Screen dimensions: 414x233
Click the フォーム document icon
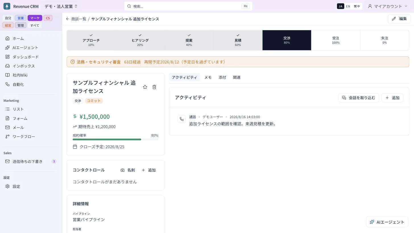coord(7,118)
